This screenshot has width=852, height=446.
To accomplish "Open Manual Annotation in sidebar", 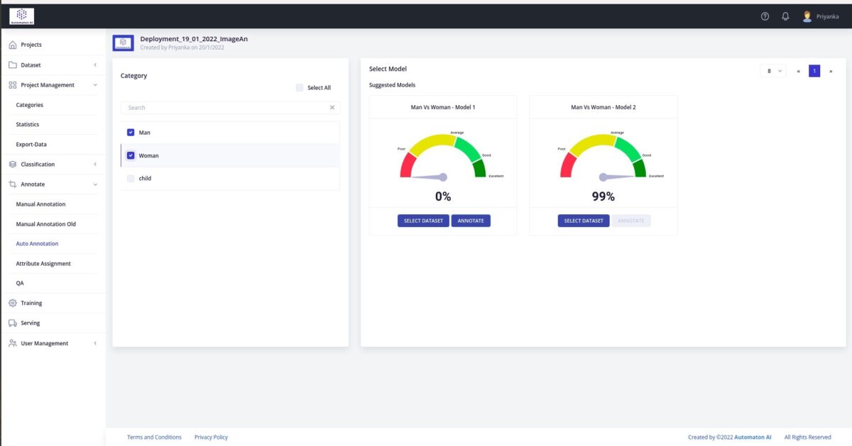I will pyautogui.click(x=40, y=204).
